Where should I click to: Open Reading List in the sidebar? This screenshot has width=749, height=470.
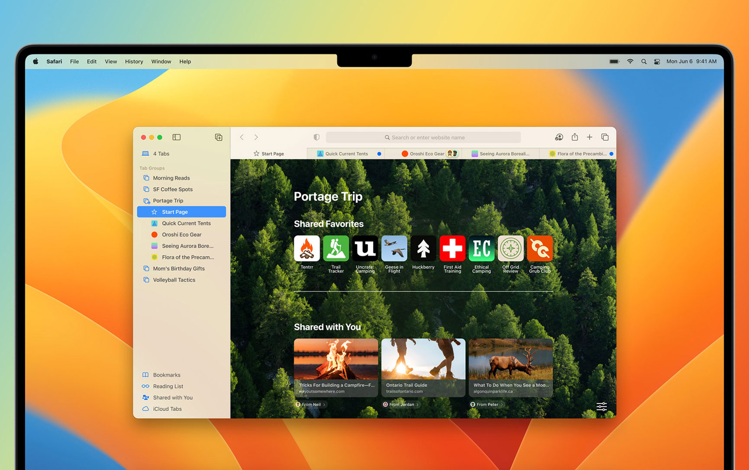coord(181,386)
